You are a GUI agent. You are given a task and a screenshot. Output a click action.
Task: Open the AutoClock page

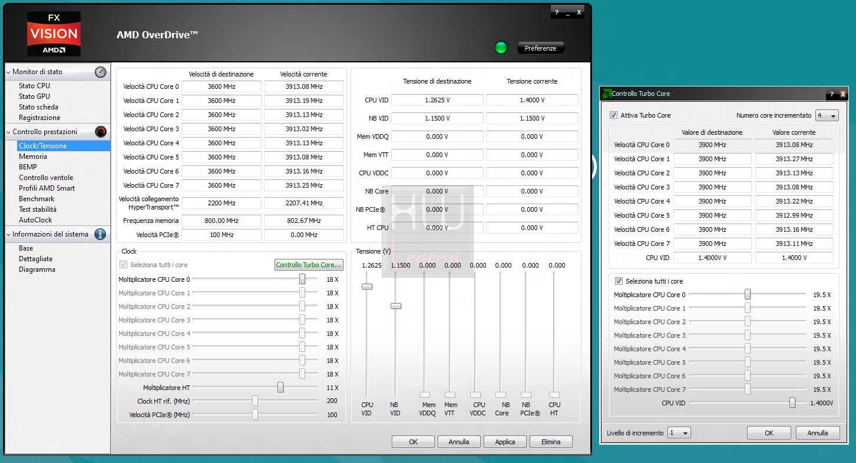point(35,220)
